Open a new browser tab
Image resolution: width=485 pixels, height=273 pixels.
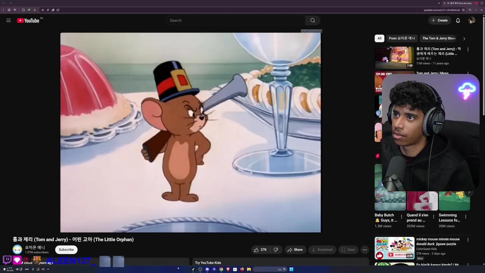439,3
